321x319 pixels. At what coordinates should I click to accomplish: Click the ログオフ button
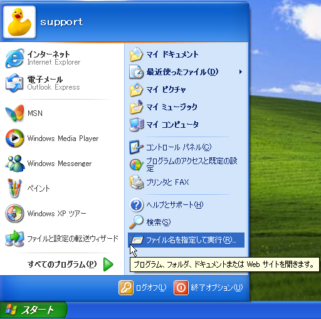point(142,288)
